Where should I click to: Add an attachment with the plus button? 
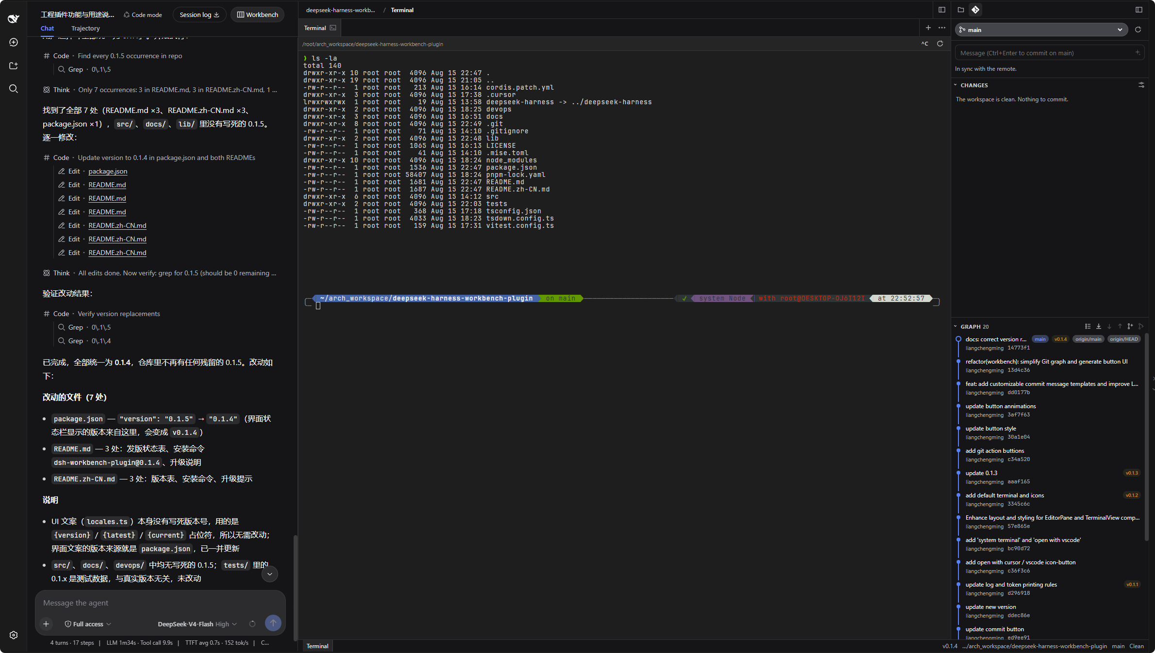coord(46,624)
